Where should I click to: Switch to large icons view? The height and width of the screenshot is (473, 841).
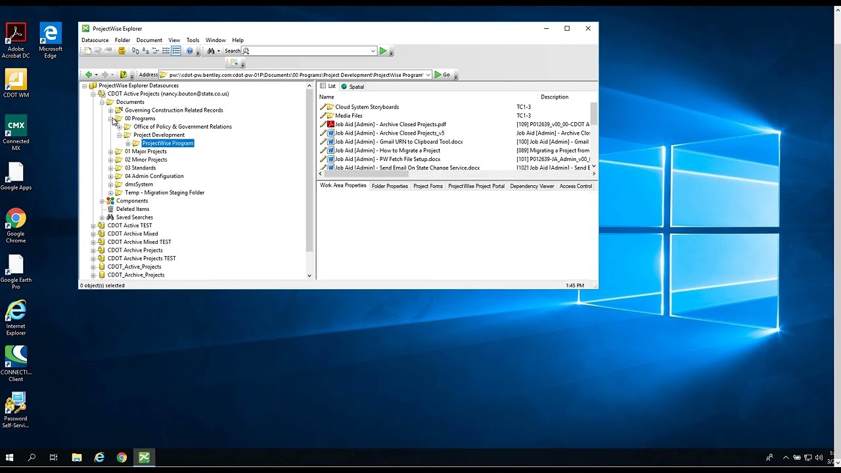[135, 51]
